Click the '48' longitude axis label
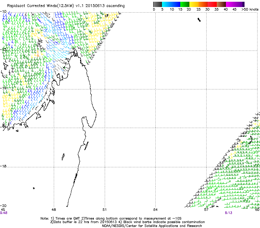260x228 pixels. [54, 210]
